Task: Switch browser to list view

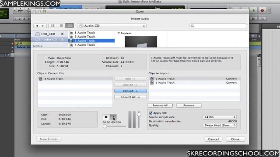Action: coord(61,26)
